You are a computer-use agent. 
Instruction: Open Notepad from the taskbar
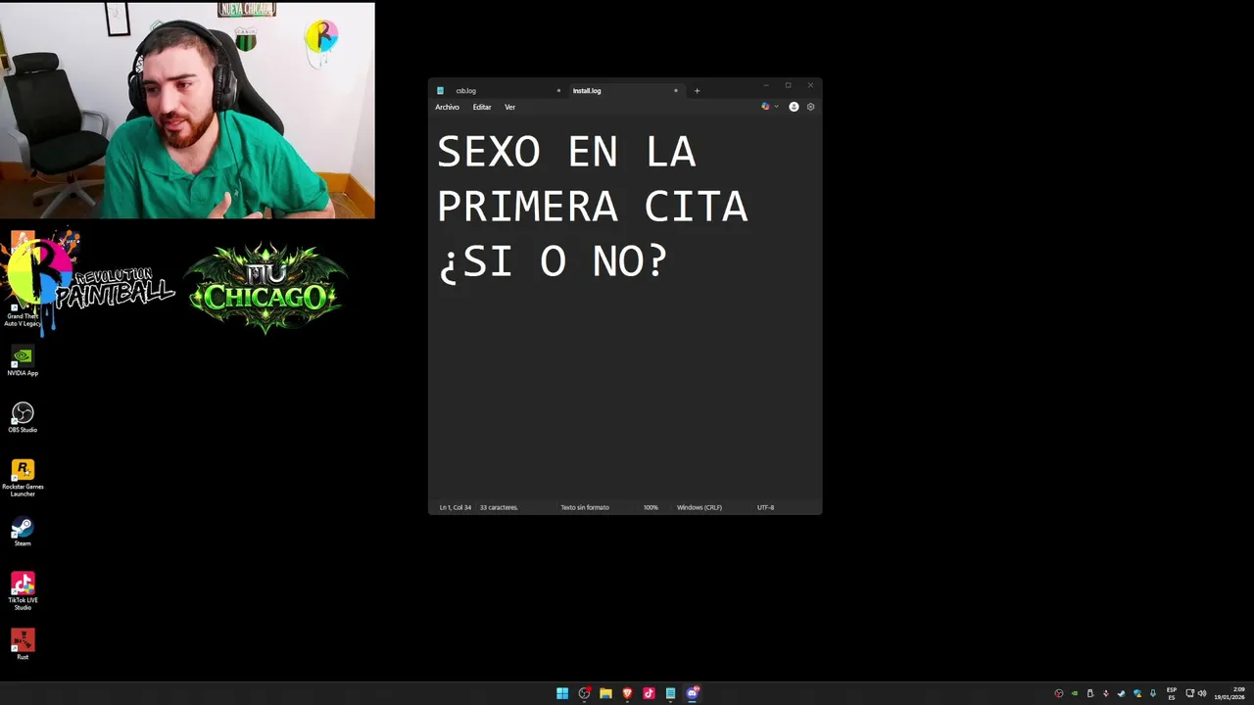point(670,693)
